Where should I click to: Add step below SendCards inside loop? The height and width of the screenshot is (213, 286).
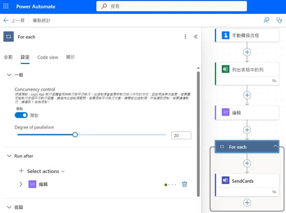(x=247, y=203)
